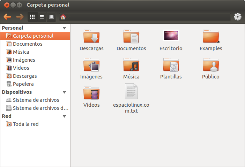Browse Toda la red in sidebar
Viewport: 245px width, 167px height.
[x=25, y=124]
